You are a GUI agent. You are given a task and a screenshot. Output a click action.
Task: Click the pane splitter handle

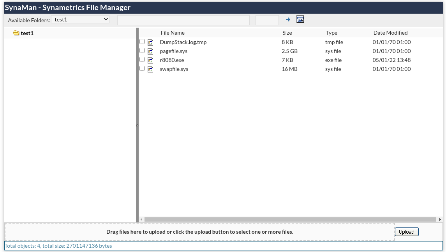[137, 125]
